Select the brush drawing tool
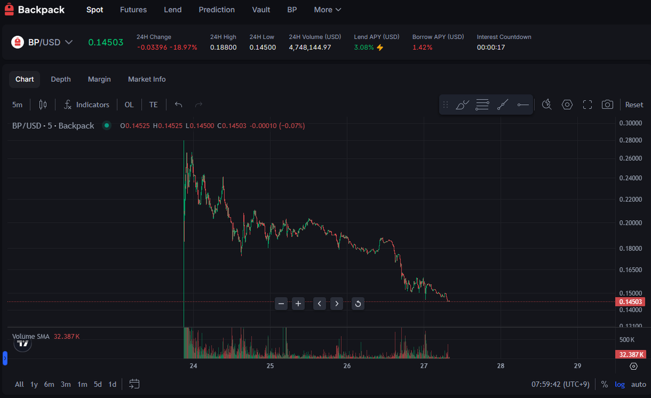This screenshot has height=398, width=651. (463, 105)
